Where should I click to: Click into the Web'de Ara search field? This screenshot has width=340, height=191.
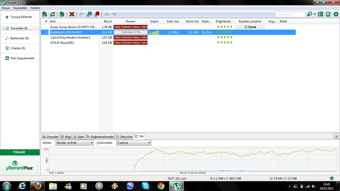click(x=290, y=14)
